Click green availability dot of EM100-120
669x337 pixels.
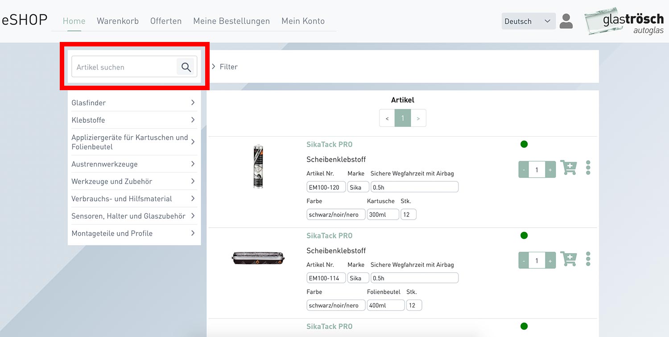point(524,144)
